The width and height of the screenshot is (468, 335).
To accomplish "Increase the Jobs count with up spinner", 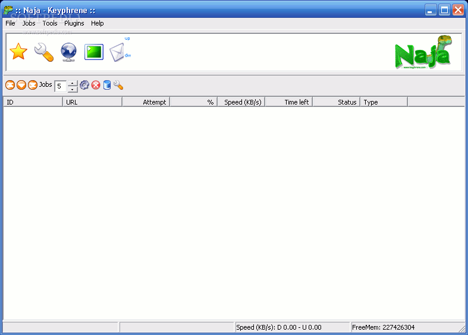I will pos(73,83).
